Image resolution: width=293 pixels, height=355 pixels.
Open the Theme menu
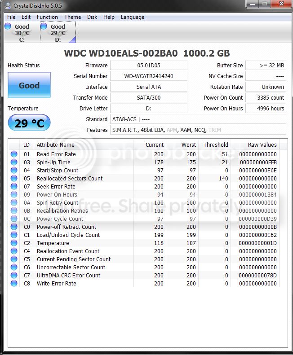(72, 17)
